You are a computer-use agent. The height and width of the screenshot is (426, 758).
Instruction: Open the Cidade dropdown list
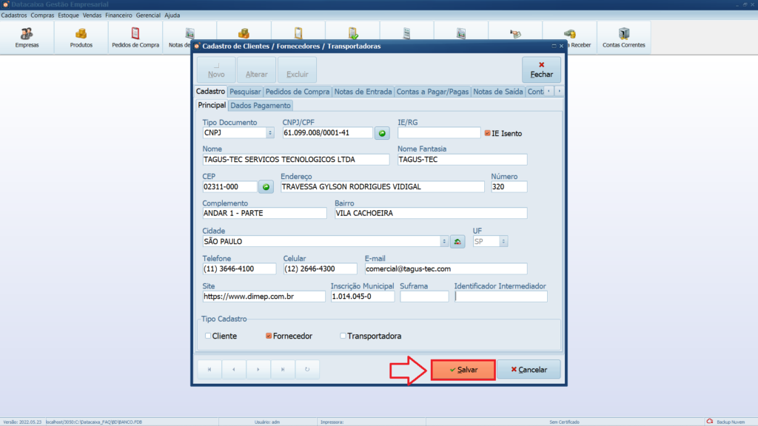coord(444,241)
